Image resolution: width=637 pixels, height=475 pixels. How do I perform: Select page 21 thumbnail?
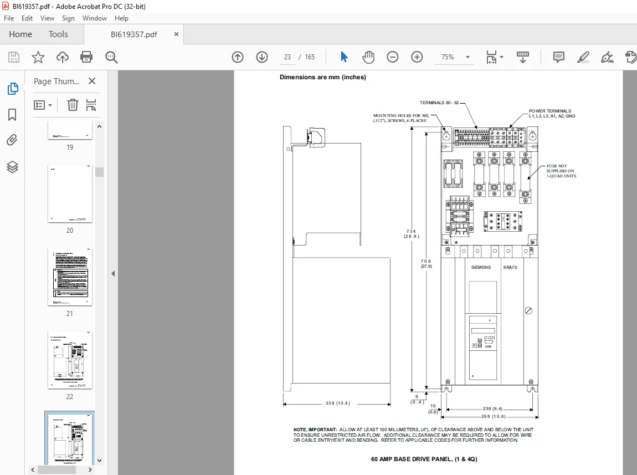click(x=70, y=277)
